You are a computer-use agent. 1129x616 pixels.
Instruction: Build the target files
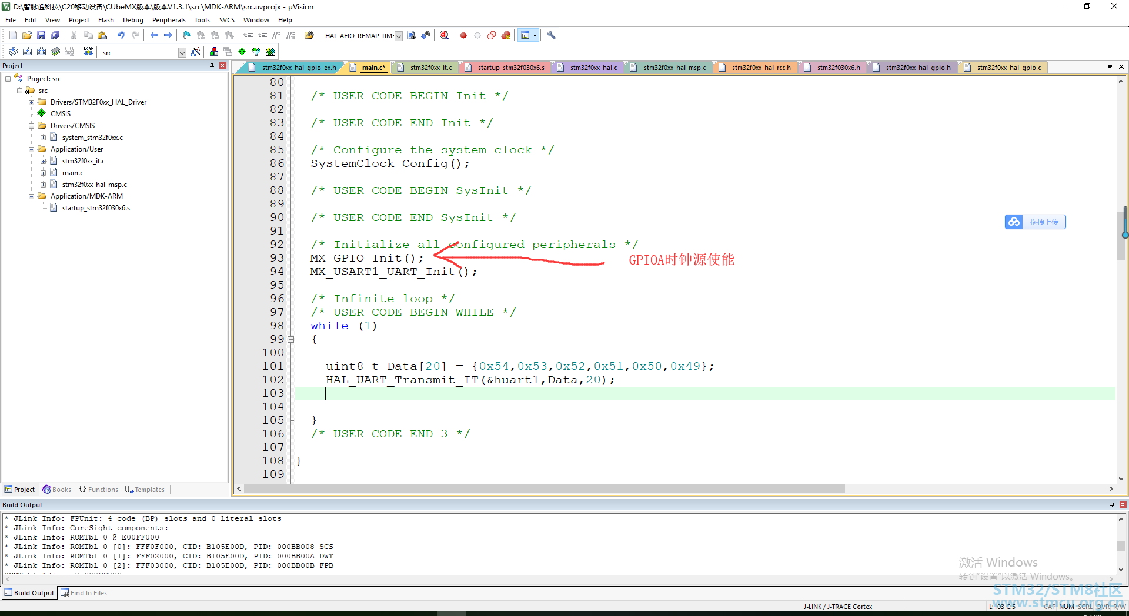click(x=27, y=52)
